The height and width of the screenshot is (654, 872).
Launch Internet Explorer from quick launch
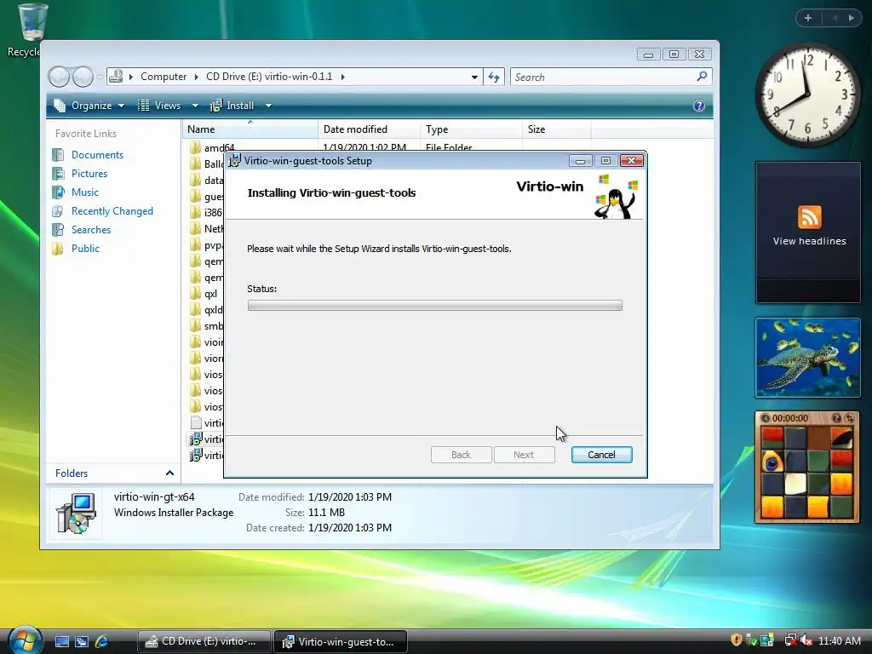102,642
